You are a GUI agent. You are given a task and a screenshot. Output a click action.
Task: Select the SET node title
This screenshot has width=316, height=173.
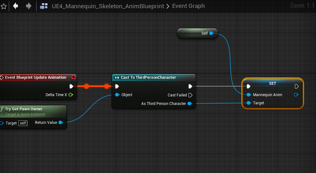pos(273,84)
